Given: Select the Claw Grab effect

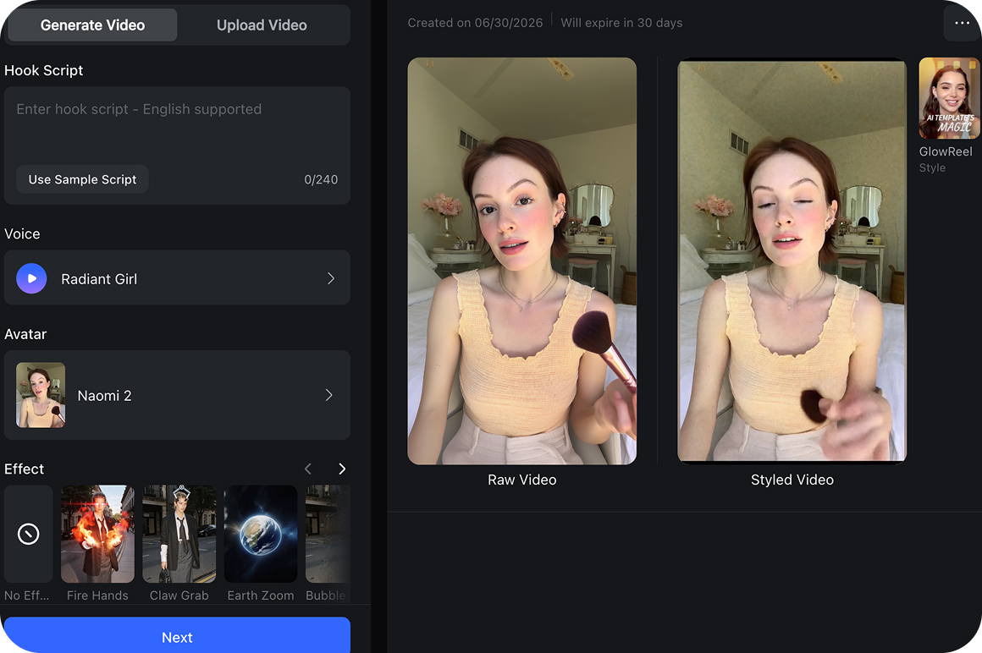Looking at the screenshot, I should pyautogui.click(x=179, y=535).
